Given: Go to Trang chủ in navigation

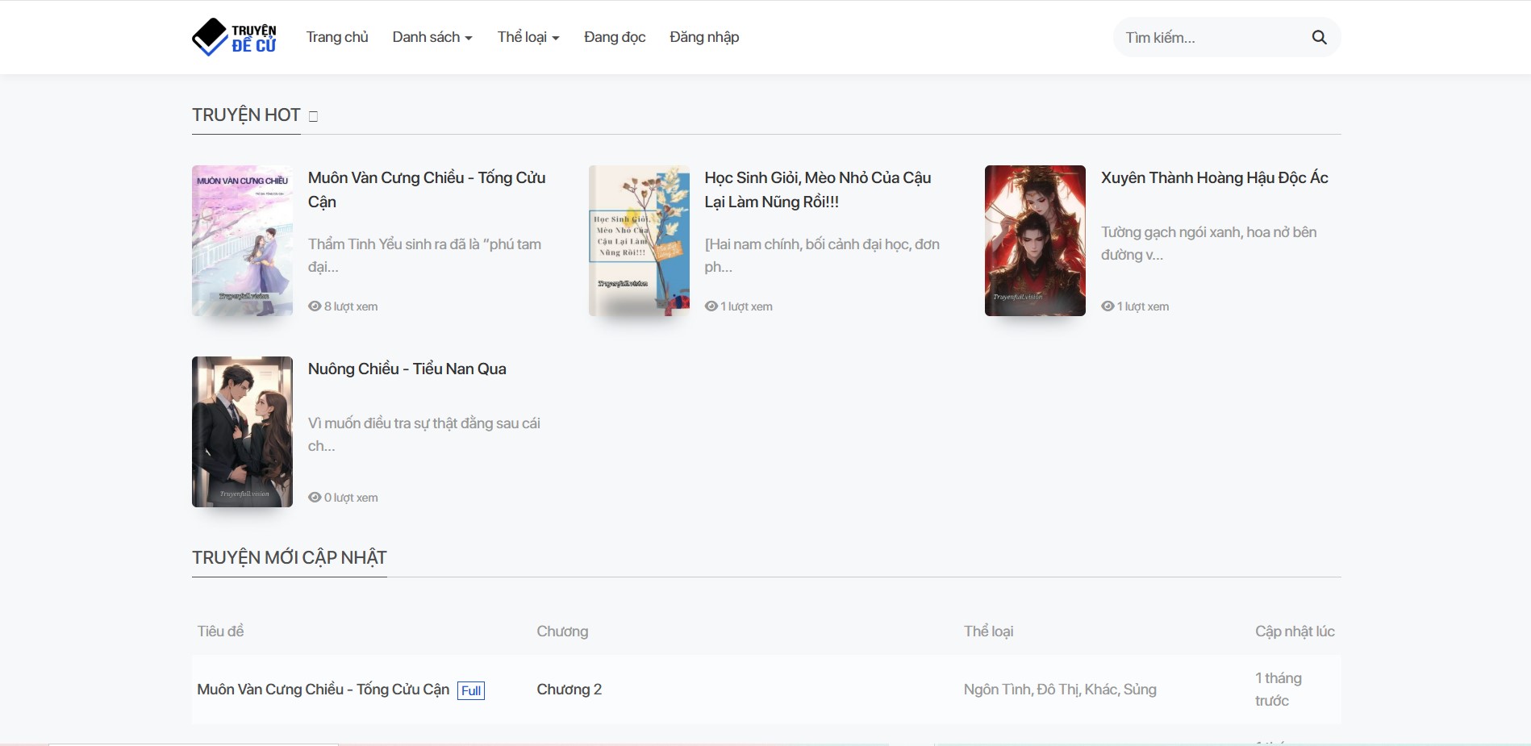Looking at the screenshot, I should point(337,37).
